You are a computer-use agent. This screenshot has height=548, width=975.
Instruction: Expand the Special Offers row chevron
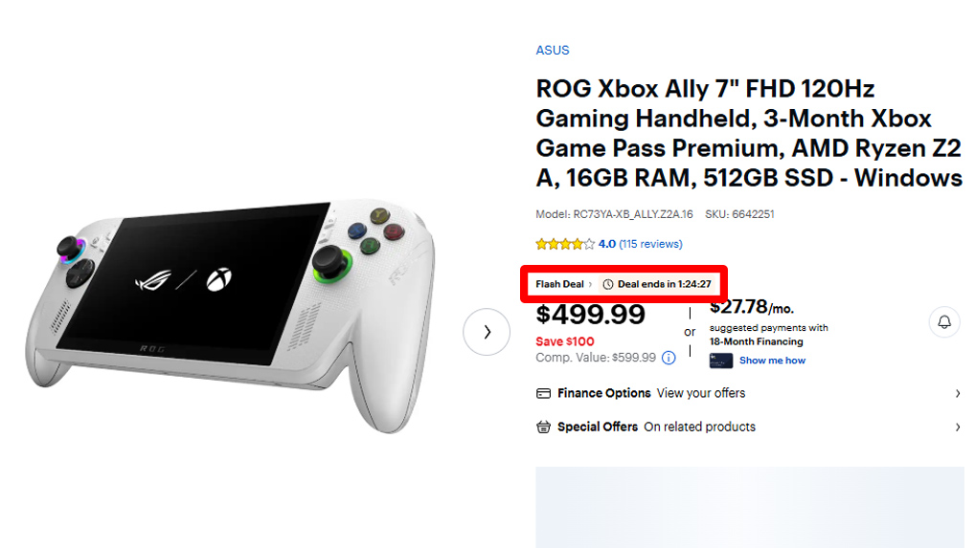tap(958, 427)
